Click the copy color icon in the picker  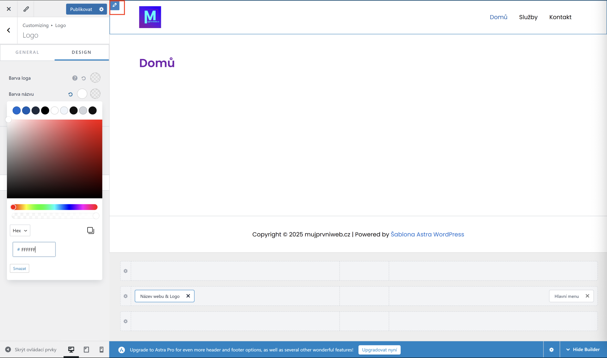tap(90, 230)
